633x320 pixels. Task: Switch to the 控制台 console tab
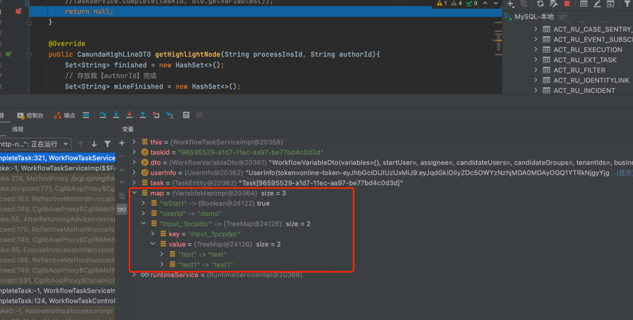click(x=30, y=115)
